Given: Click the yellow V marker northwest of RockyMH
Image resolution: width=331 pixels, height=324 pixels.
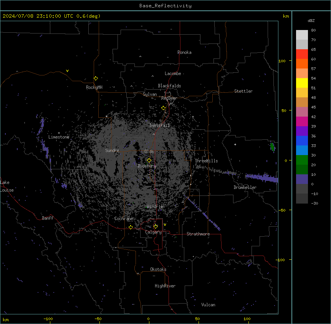Looking at the screenshot, I should point(67,71).
